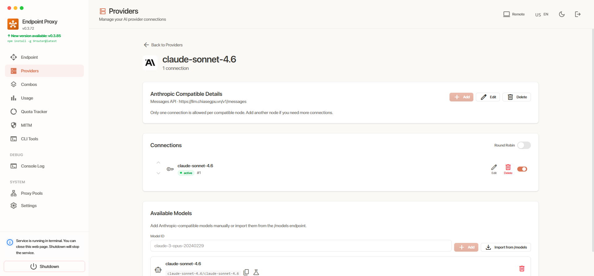Open the Endpoint page from sidebar
This screenshot has height=276, width=594.
click(44, 57)
